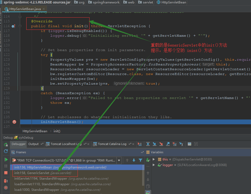Click the Force Step Into icon
Image resolution: width=251 pixels, height=194 pixels.
point(161,144)
